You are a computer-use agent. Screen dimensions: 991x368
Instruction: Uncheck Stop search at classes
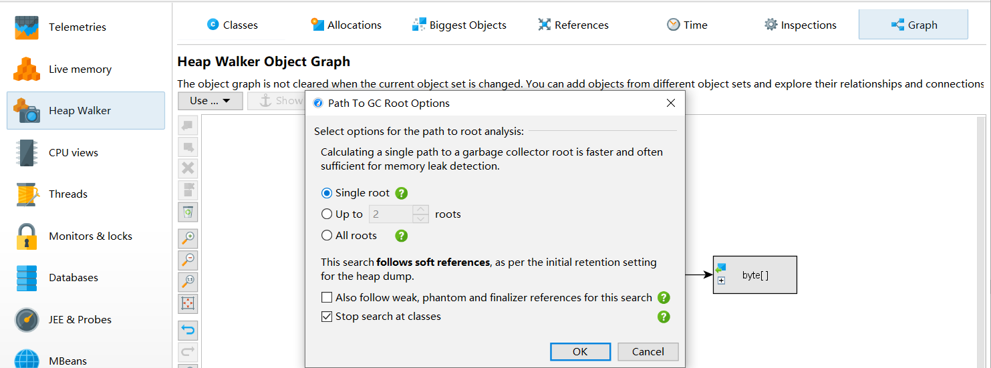327,317
